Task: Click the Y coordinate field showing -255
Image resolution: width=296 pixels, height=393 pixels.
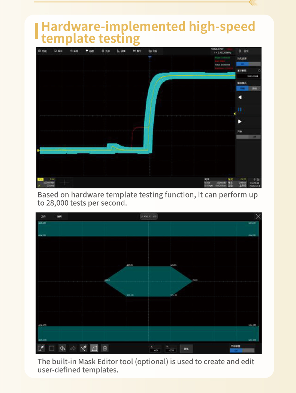Action: (171, 350)
